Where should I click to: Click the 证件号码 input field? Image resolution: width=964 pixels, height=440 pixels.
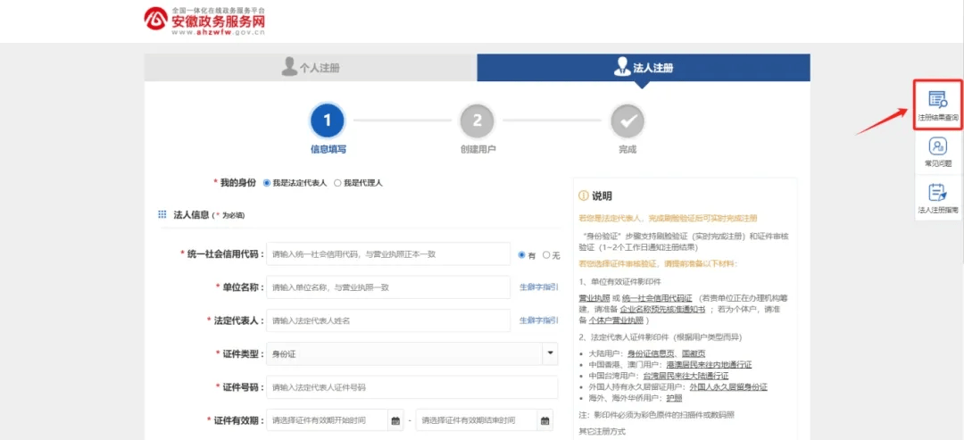click(411, 387)
